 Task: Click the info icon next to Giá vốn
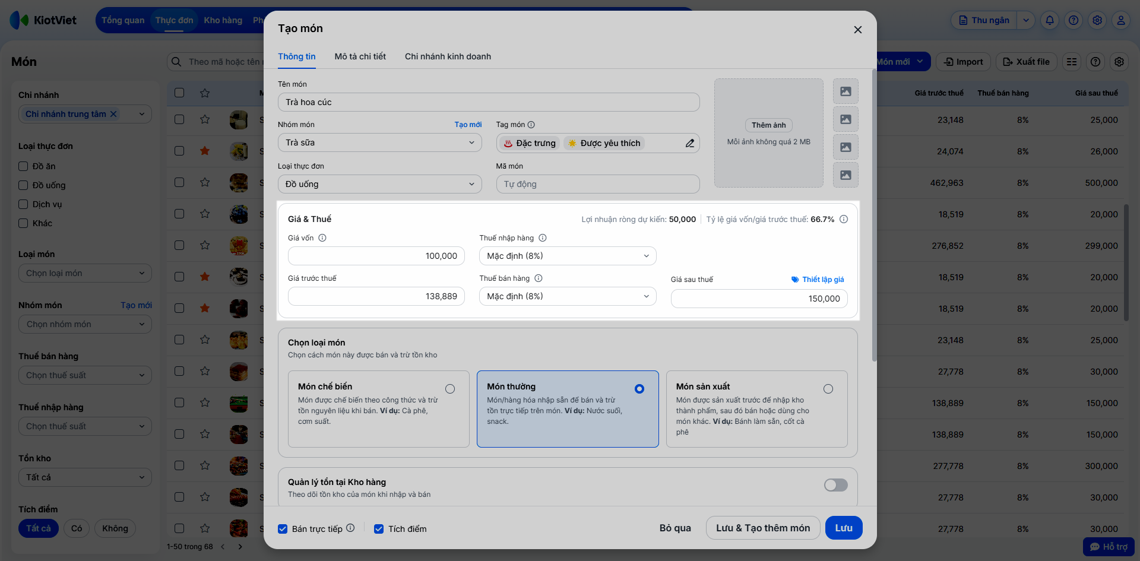[x=322, y=238]
